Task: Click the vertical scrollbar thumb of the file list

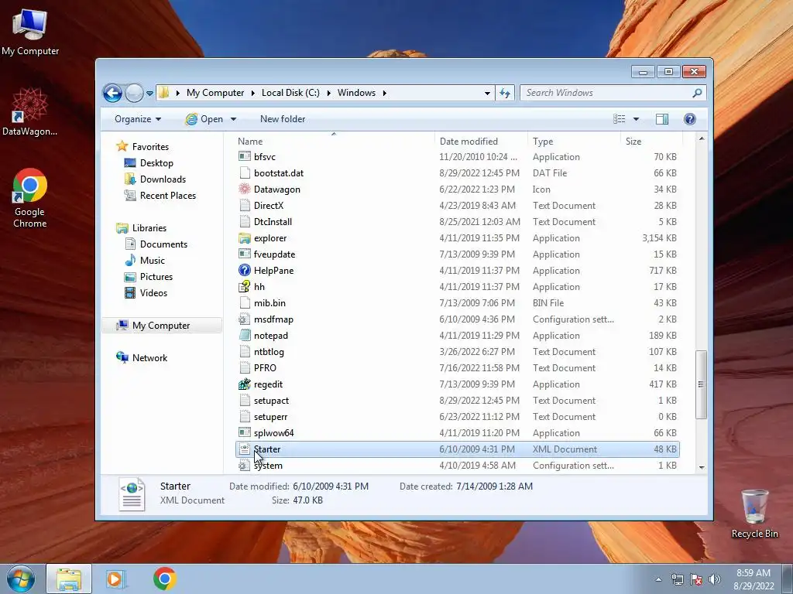Action: point(701,384)
